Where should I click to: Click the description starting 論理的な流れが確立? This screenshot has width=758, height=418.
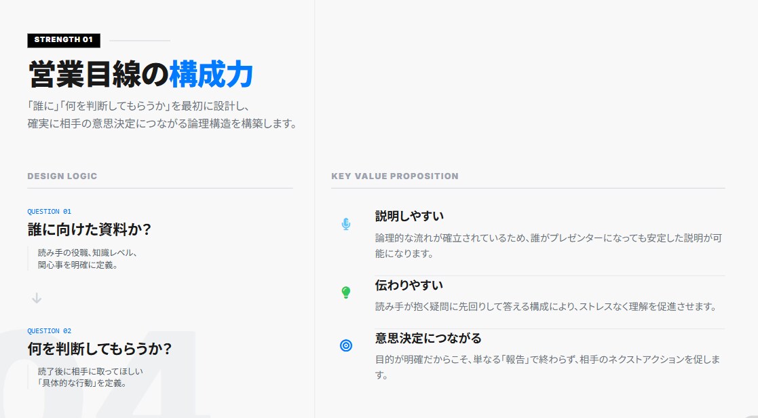click(x=549, y=246)
